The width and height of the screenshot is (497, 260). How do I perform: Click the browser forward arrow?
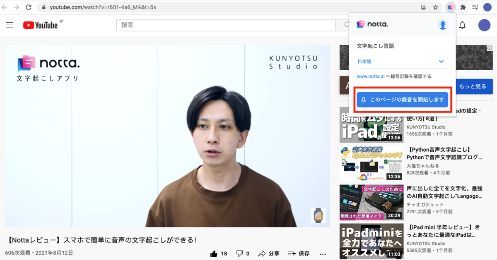pyautogui.click(x=17, y=7)
